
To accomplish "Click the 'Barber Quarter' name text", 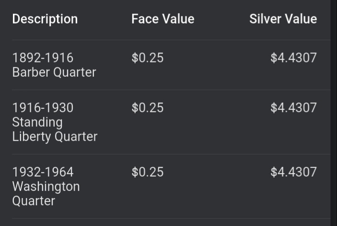I will (54, 72).
